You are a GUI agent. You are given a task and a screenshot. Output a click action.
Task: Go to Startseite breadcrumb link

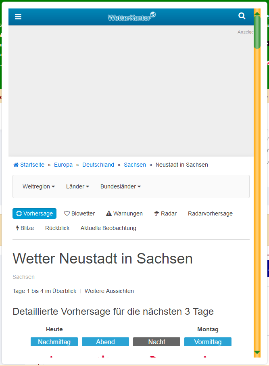[32, 165]
